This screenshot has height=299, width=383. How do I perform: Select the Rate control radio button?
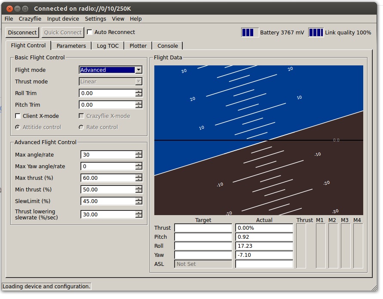click(81, 127)
